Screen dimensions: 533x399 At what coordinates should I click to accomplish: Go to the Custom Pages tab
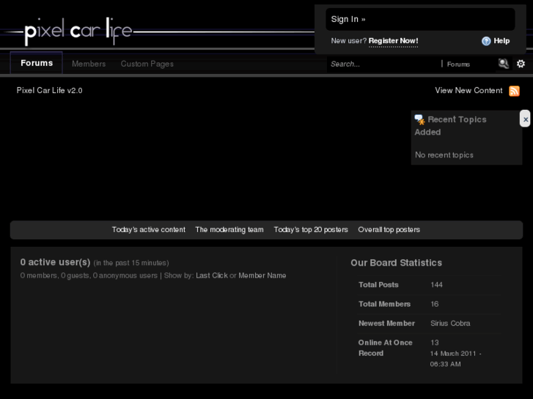(x=147, y=64)
